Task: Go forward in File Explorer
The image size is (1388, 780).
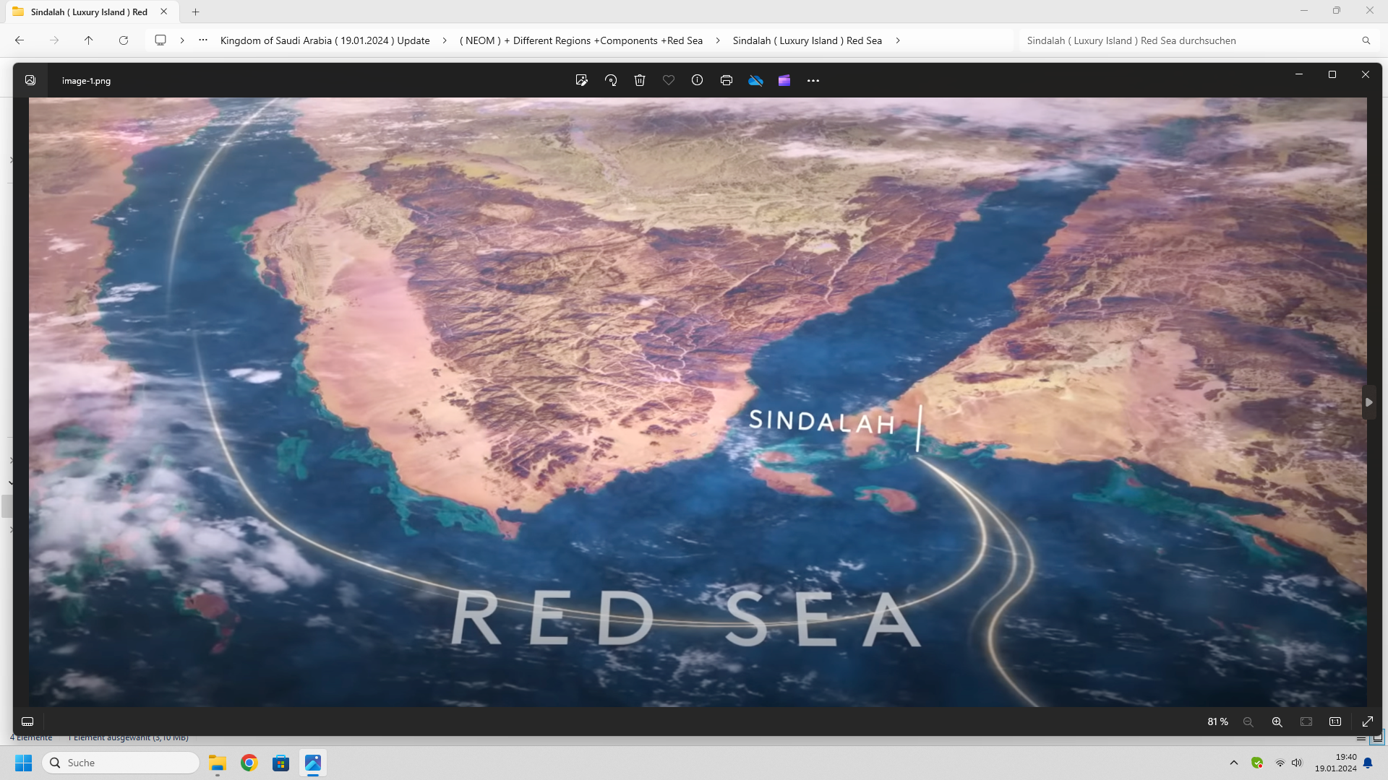Action: [54, 40]
